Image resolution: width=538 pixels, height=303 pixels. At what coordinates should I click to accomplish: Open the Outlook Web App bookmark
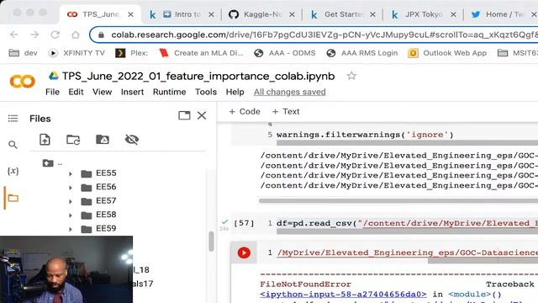coord(447,53)
